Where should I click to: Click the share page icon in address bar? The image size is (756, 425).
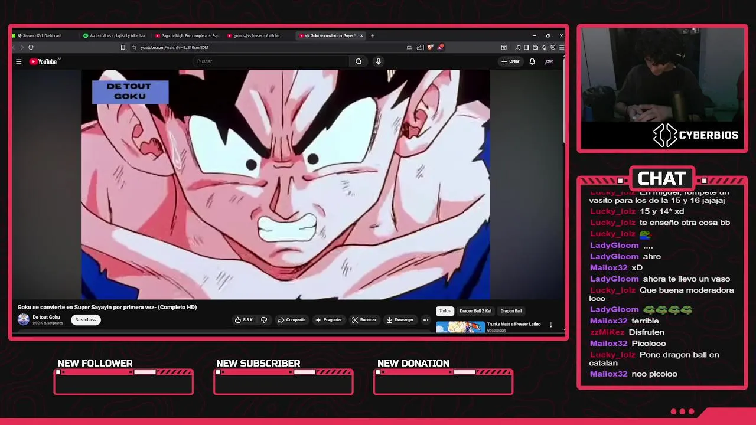(x=419, y=47)
